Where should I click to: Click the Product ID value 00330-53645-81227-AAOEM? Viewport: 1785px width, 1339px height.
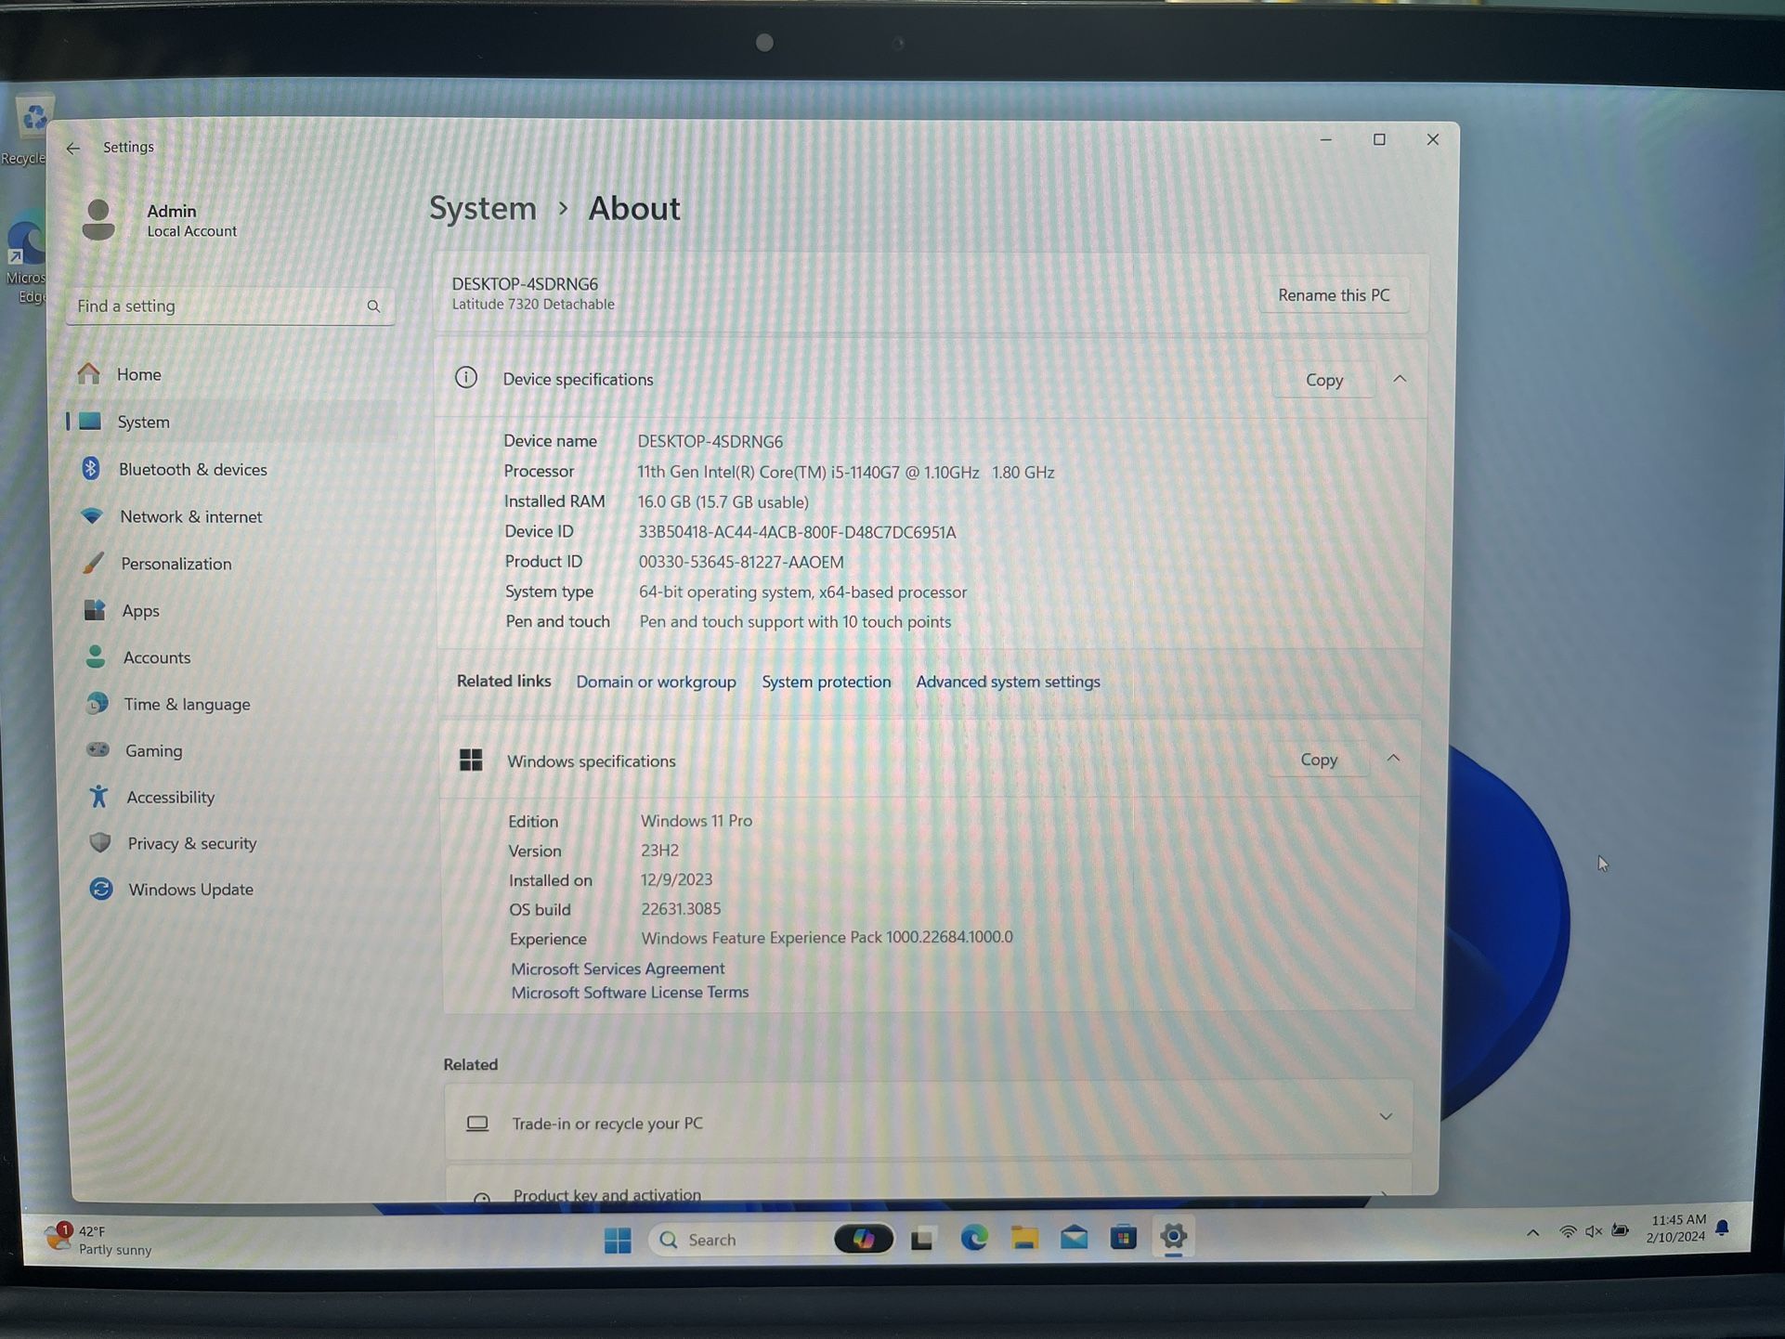[x=741, y=562]
